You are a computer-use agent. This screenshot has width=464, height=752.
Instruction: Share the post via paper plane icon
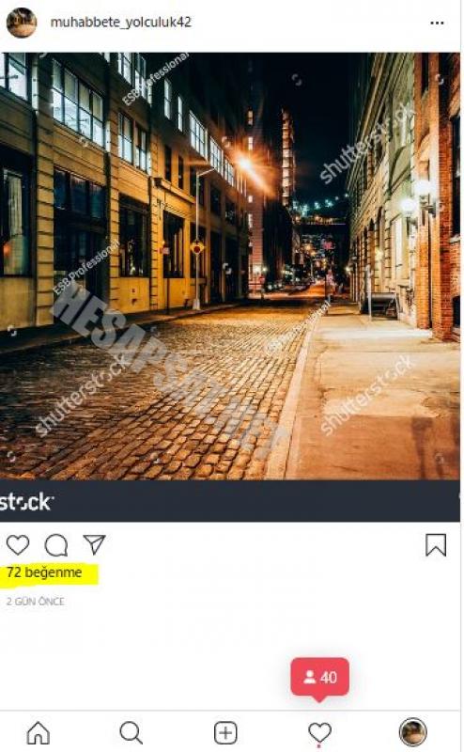[94, 544]
